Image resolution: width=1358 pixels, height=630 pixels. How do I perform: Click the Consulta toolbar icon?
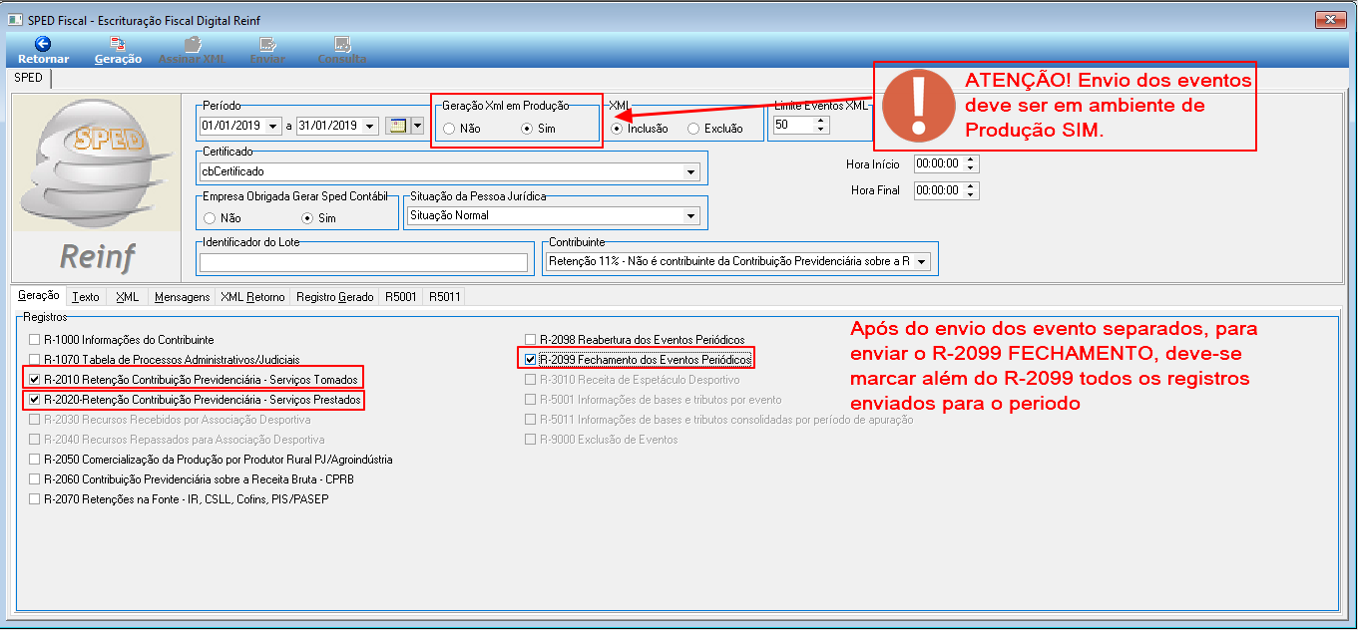[x=342, y=44]
